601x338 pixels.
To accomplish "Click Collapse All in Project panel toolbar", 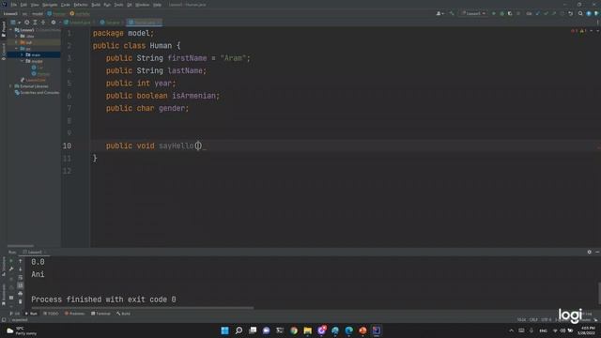I will [x=43, y=23].
